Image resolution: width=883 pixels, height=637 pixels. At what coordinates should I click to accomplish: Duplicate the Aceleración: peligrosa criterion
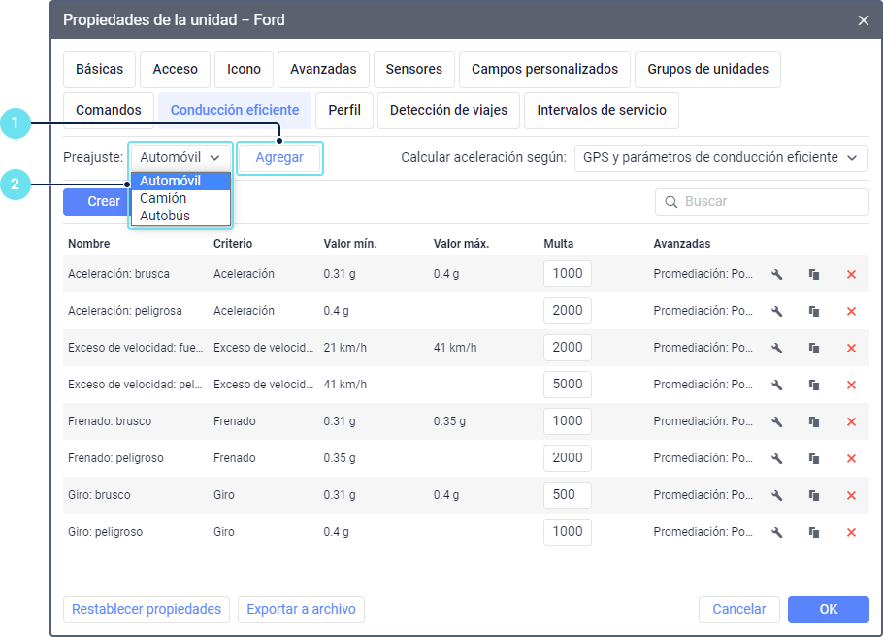(x=814, y=311)
